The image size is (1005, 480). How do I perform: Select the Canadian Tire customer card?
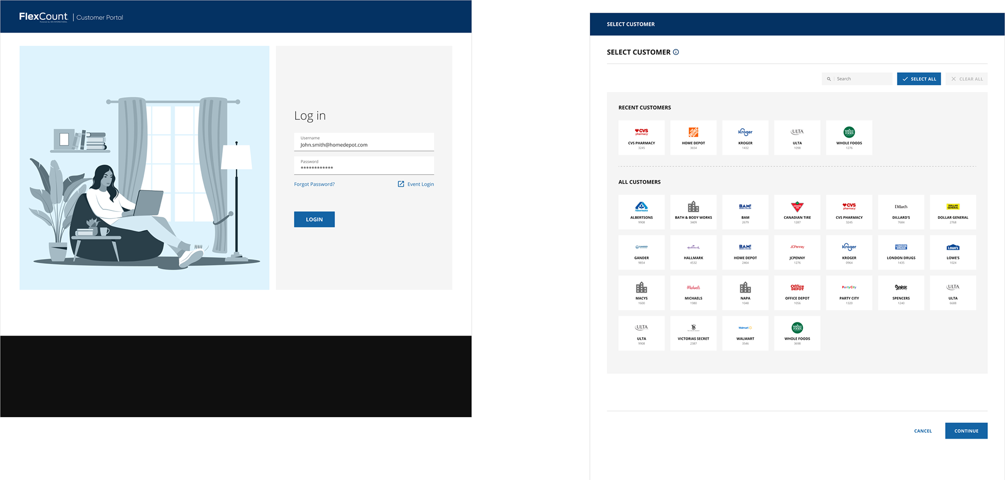point(797,212)
